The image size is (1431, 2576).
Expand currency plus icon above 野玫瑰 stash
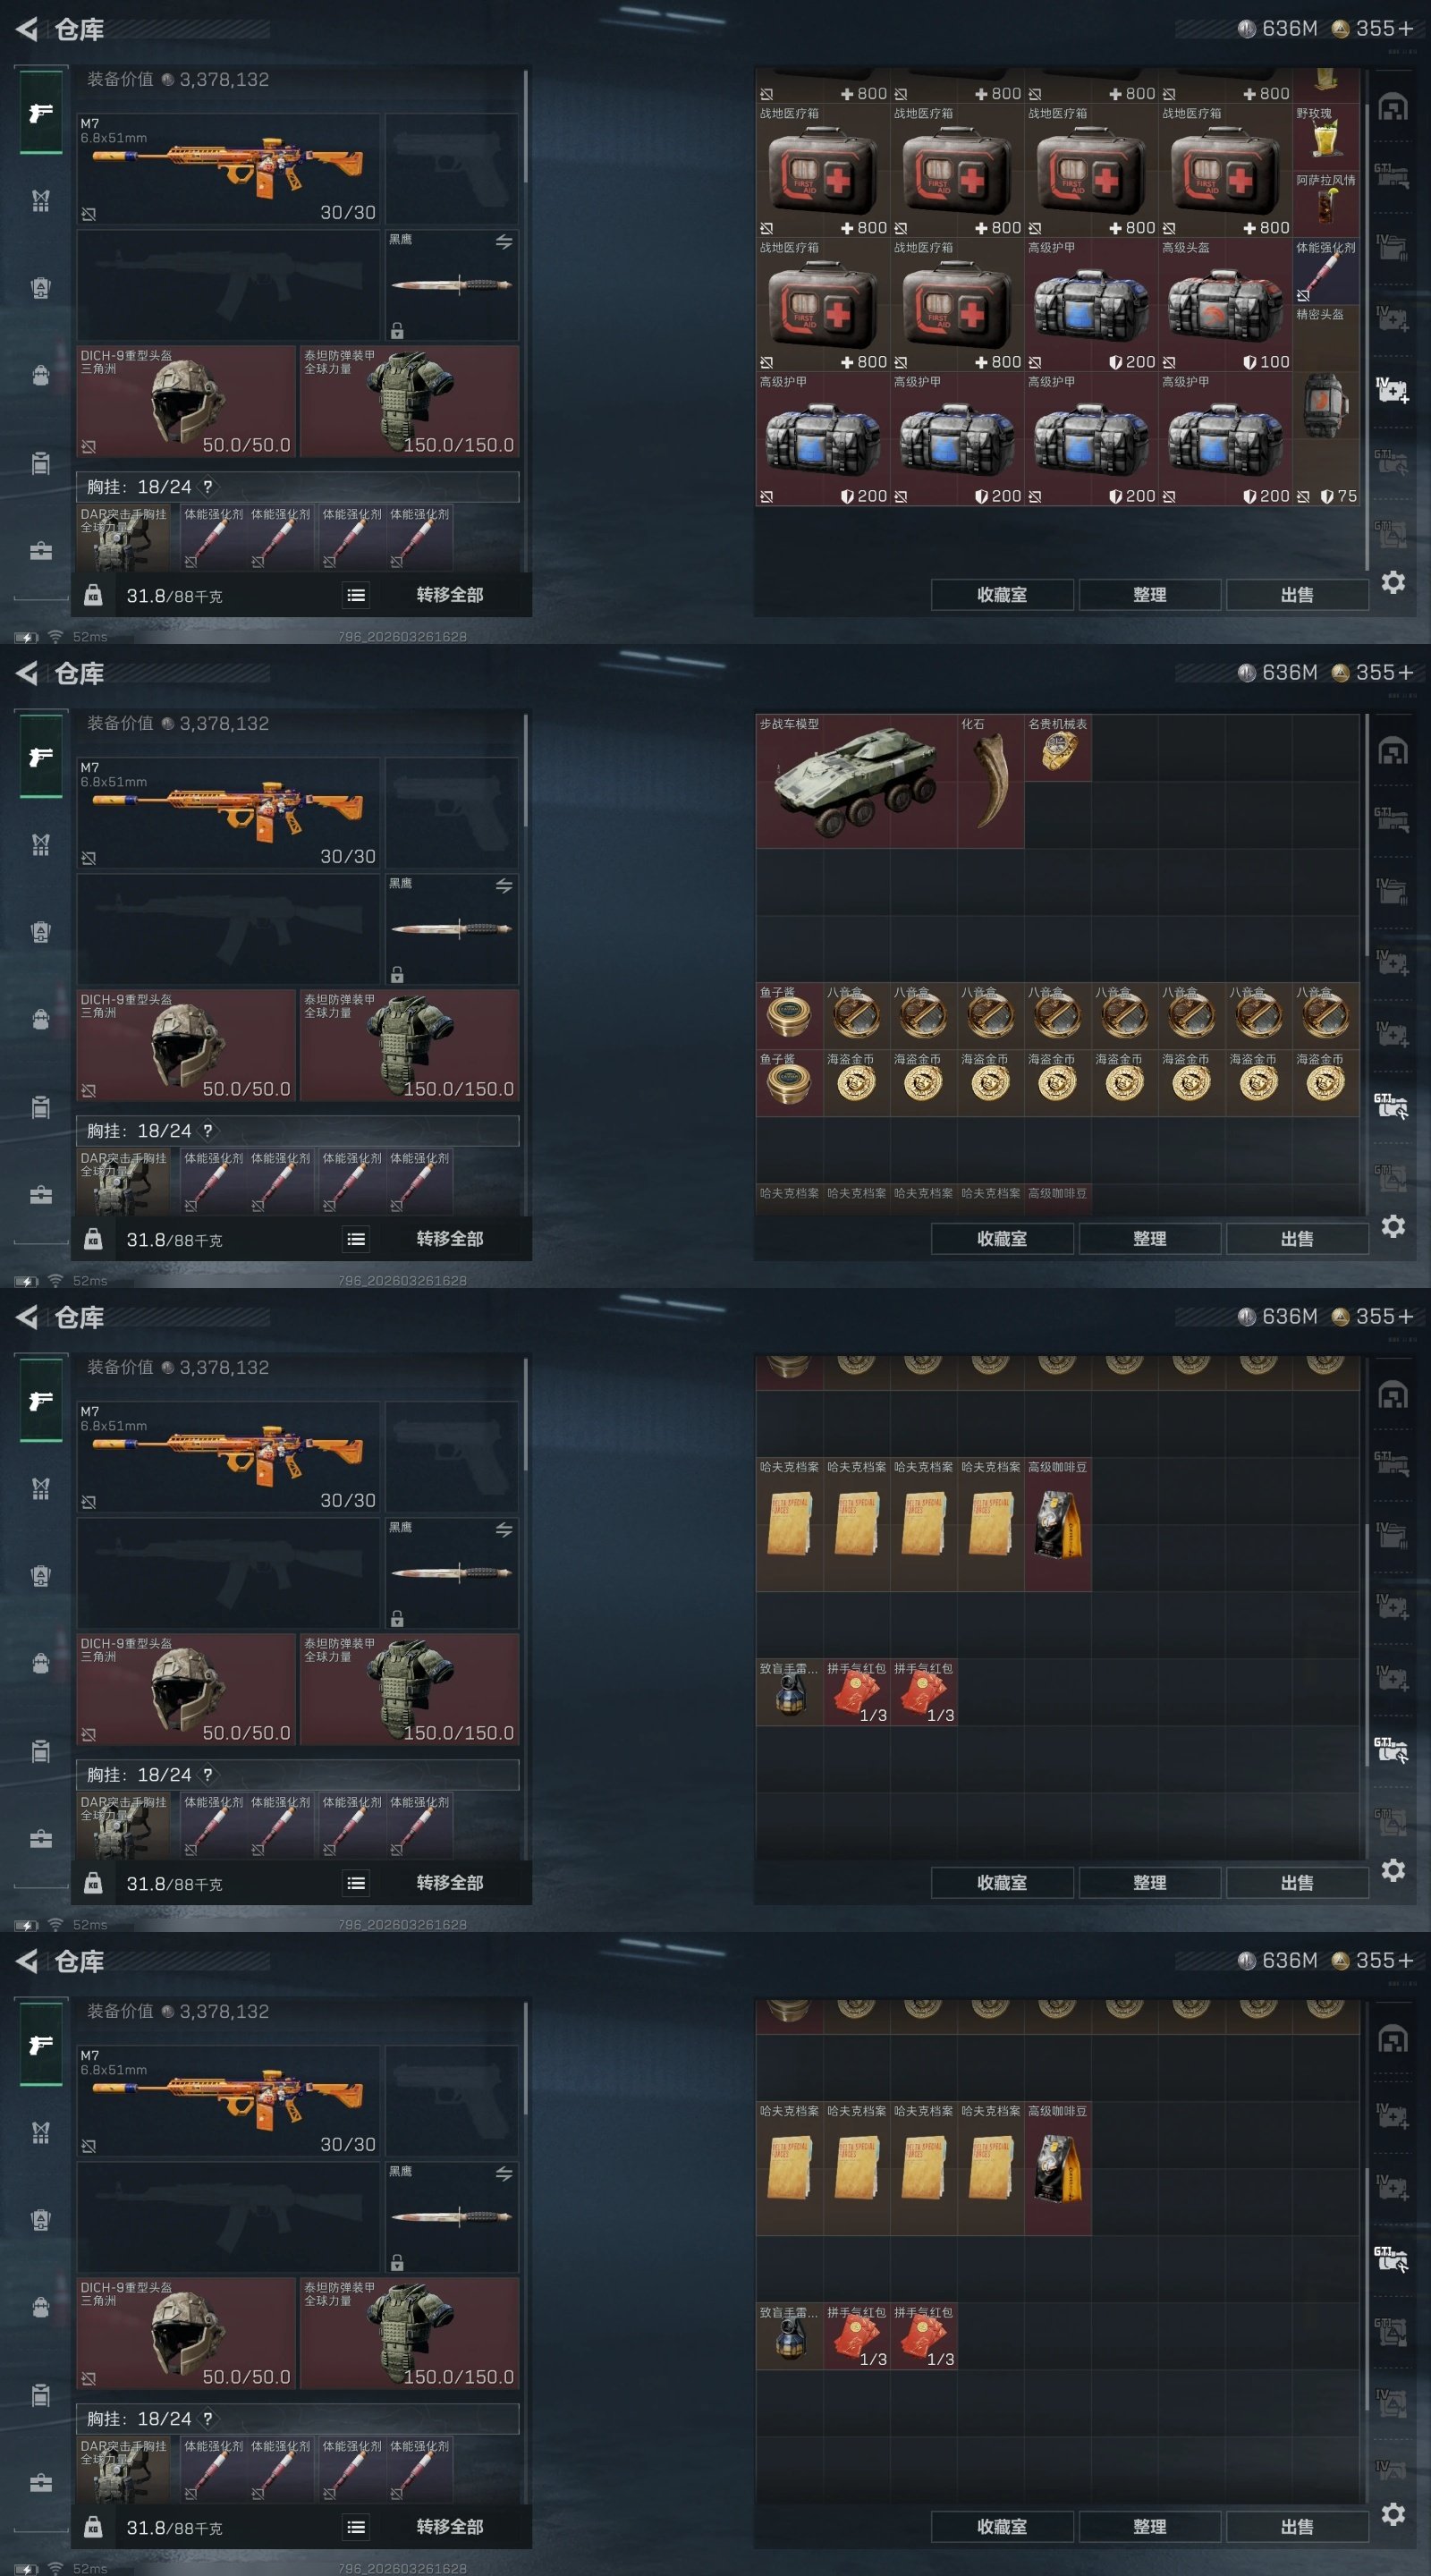pyautogui.click(x=1406, y=29)
